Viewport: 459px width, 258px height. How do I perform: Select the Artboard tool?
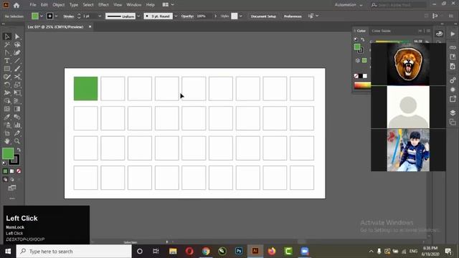tap(7, 133)
